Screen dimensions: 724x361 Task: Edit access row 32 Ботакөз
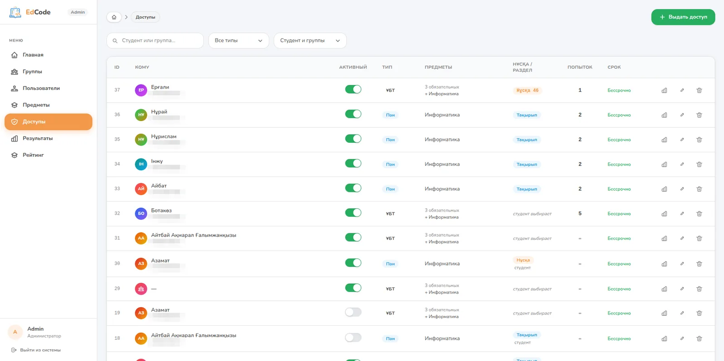[682, 213]
